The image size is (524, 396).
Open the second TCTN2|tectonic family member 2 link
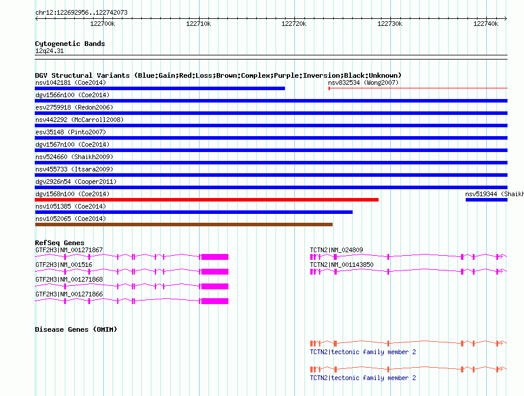point(363,378)
